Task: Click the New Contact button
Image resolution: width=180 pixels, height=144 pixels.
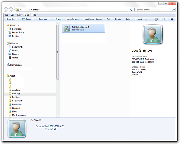Action: pos(73,19)
